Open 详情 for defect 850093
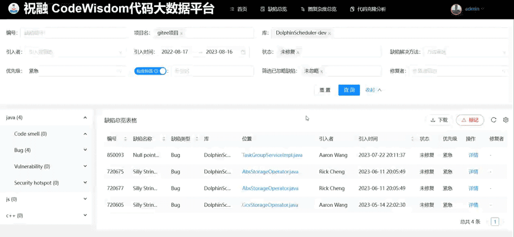 [x=473, y=155]
